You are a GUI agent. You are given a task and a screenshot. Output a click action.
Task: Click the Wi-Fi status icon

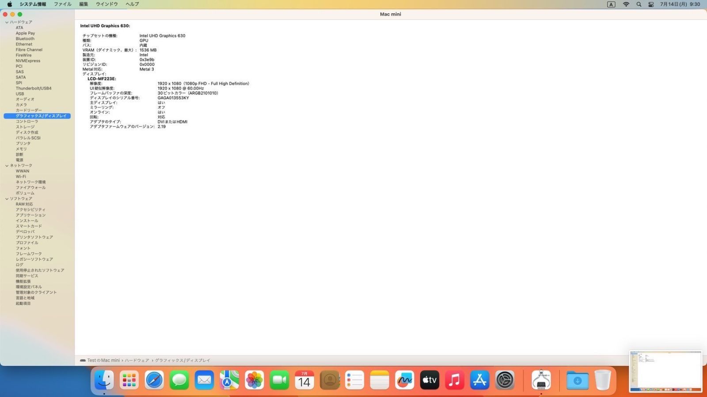[x=626, y=4]
